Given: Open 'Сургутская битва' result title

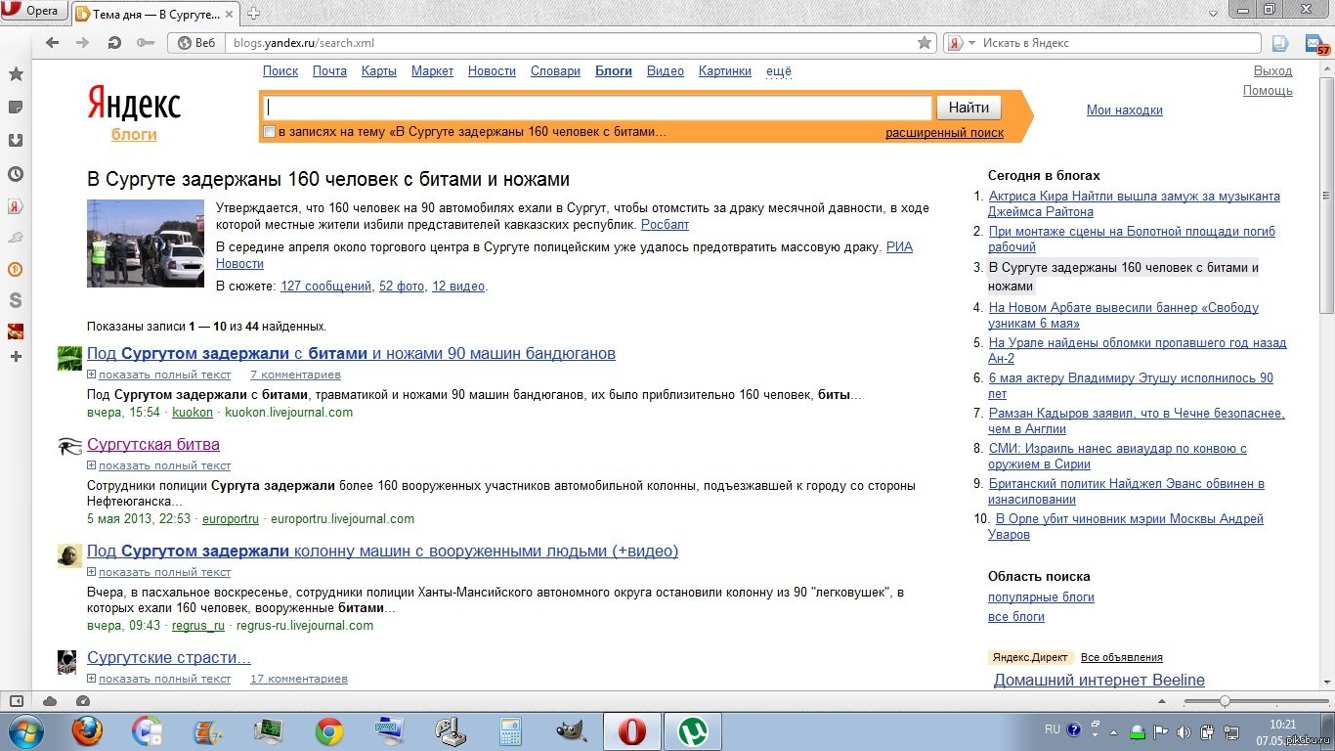Looking at the screenshot, I should [153, 444].
